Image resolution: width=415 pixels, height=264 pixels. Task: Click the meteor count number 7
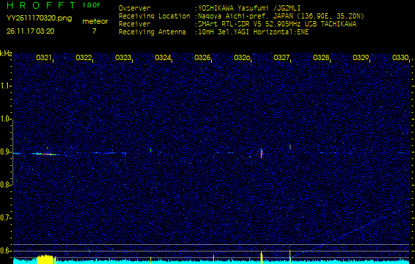point(94,31)
